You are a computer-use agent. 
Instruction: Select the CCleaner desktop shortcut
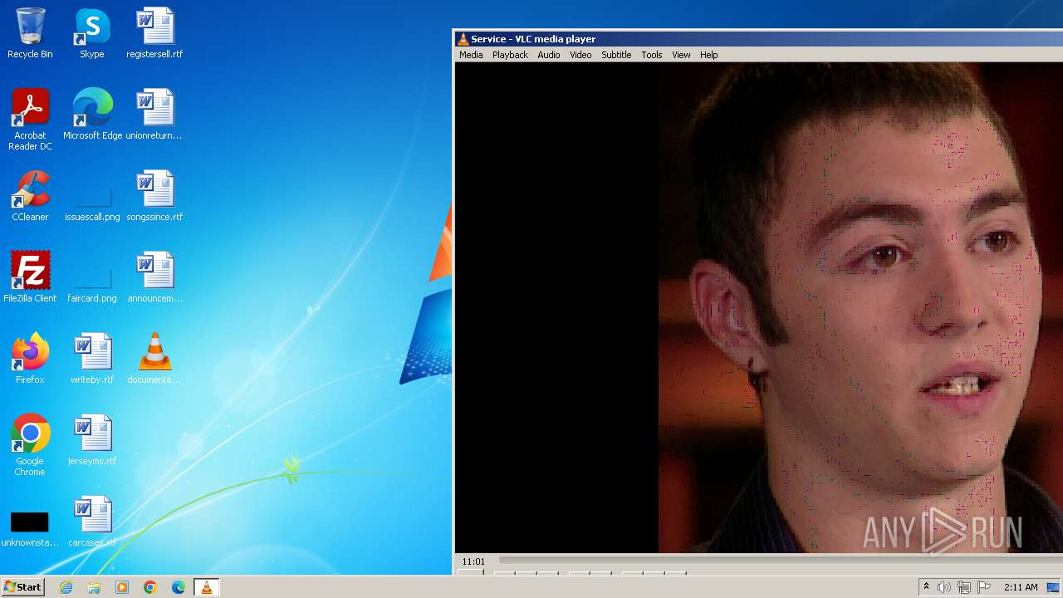coord(30,196)
